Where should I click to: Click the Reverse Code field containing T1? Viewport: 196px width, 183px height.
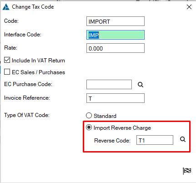(155, 140)
